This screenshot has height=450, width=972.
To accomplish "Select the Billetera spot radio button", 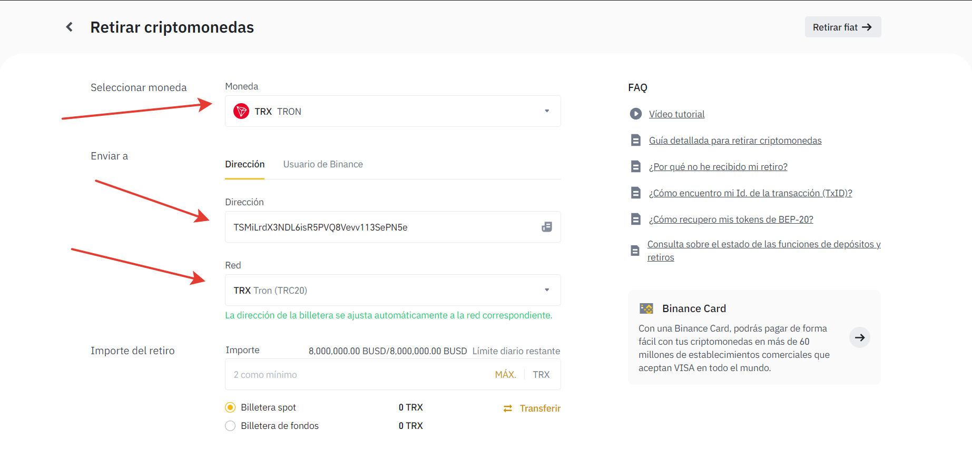I will pos(230,407).
